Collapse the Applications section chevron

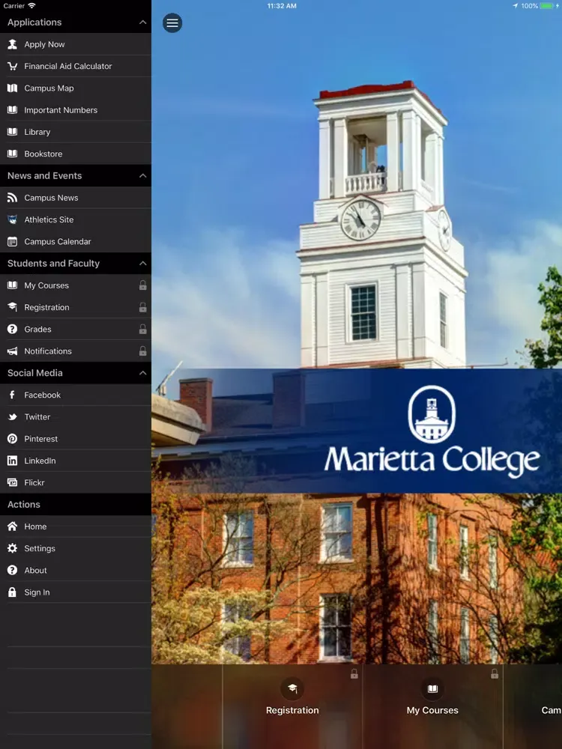point(142,22)
